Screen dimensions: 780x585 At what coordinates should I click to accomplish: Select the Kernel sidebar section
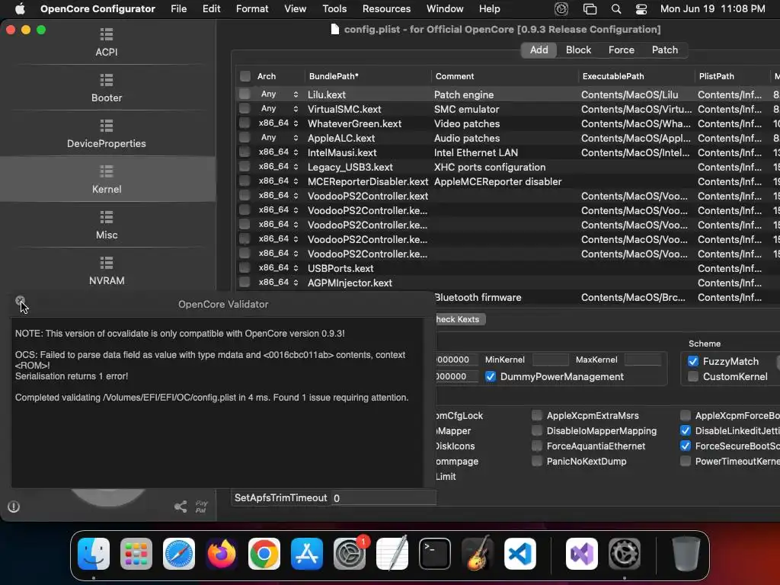107,179
